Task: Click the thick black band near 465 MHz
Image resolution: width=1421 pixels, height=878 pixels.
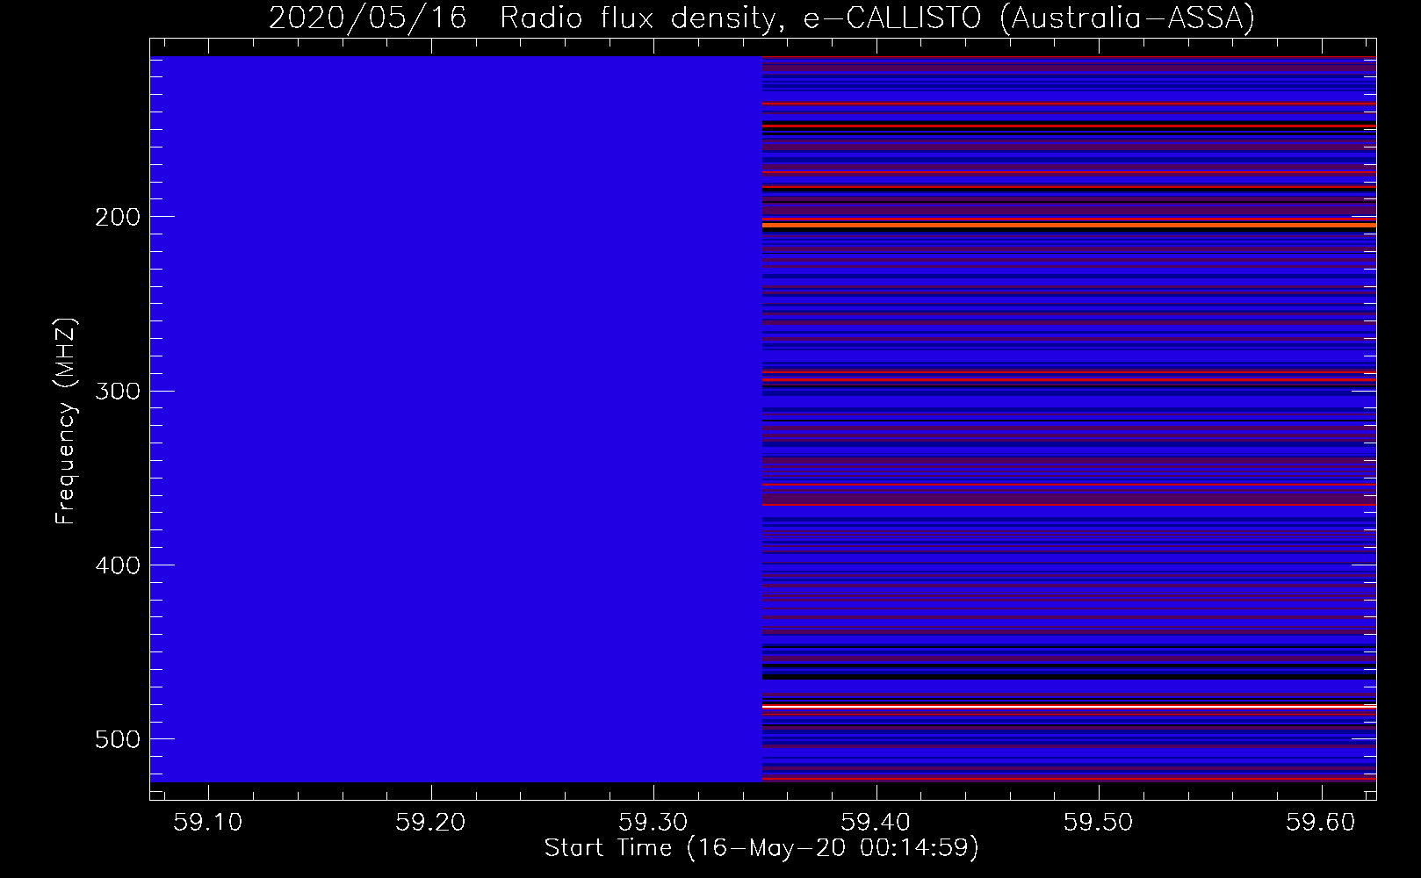Action: [x=1069, y=676]
